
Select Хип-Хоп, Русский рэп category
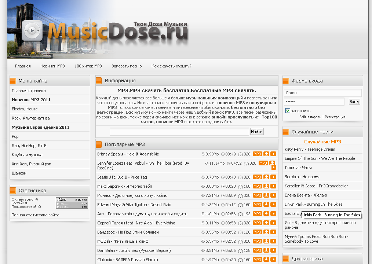coord(31,164)
